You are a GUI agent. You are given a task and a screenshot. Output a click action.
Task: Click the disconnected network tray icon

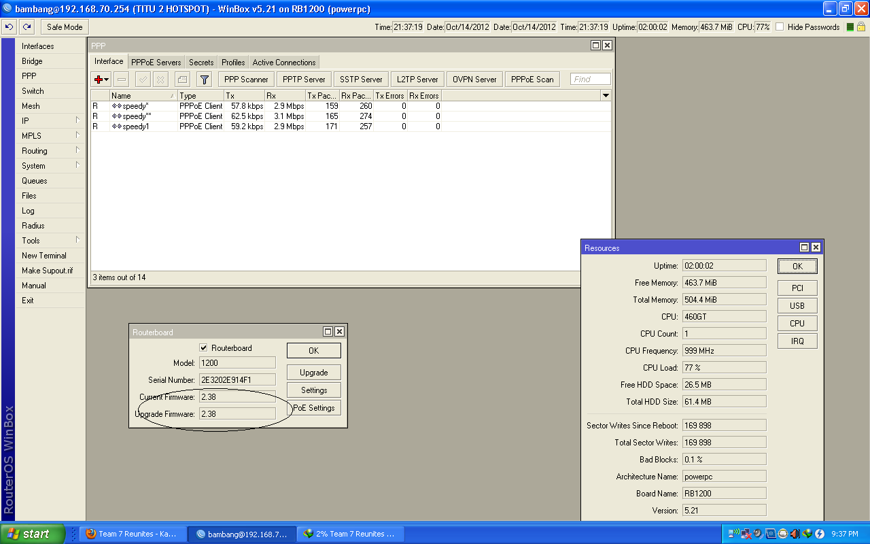[x=746, y=534]
